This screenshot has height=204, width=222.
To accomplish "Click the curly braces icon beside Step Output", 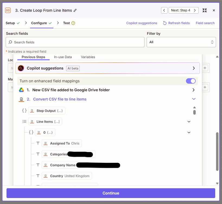I will coord(24,111).
